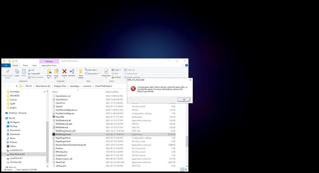This screenshot has height=173, width=319.
Task: Switch to the Share ribbon tab
Action: click(x=25, y=65)
